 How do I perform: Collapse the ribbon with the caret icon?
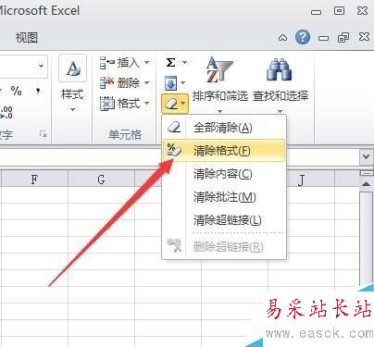pos(282,38)
